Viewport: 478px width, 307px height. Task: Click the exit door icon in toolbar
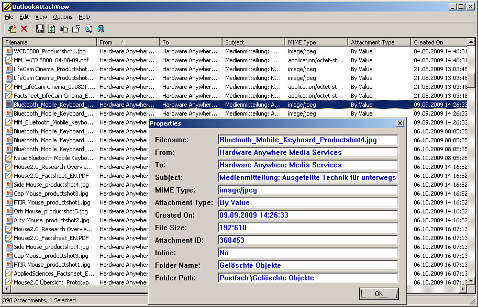[x=101, y=29]
